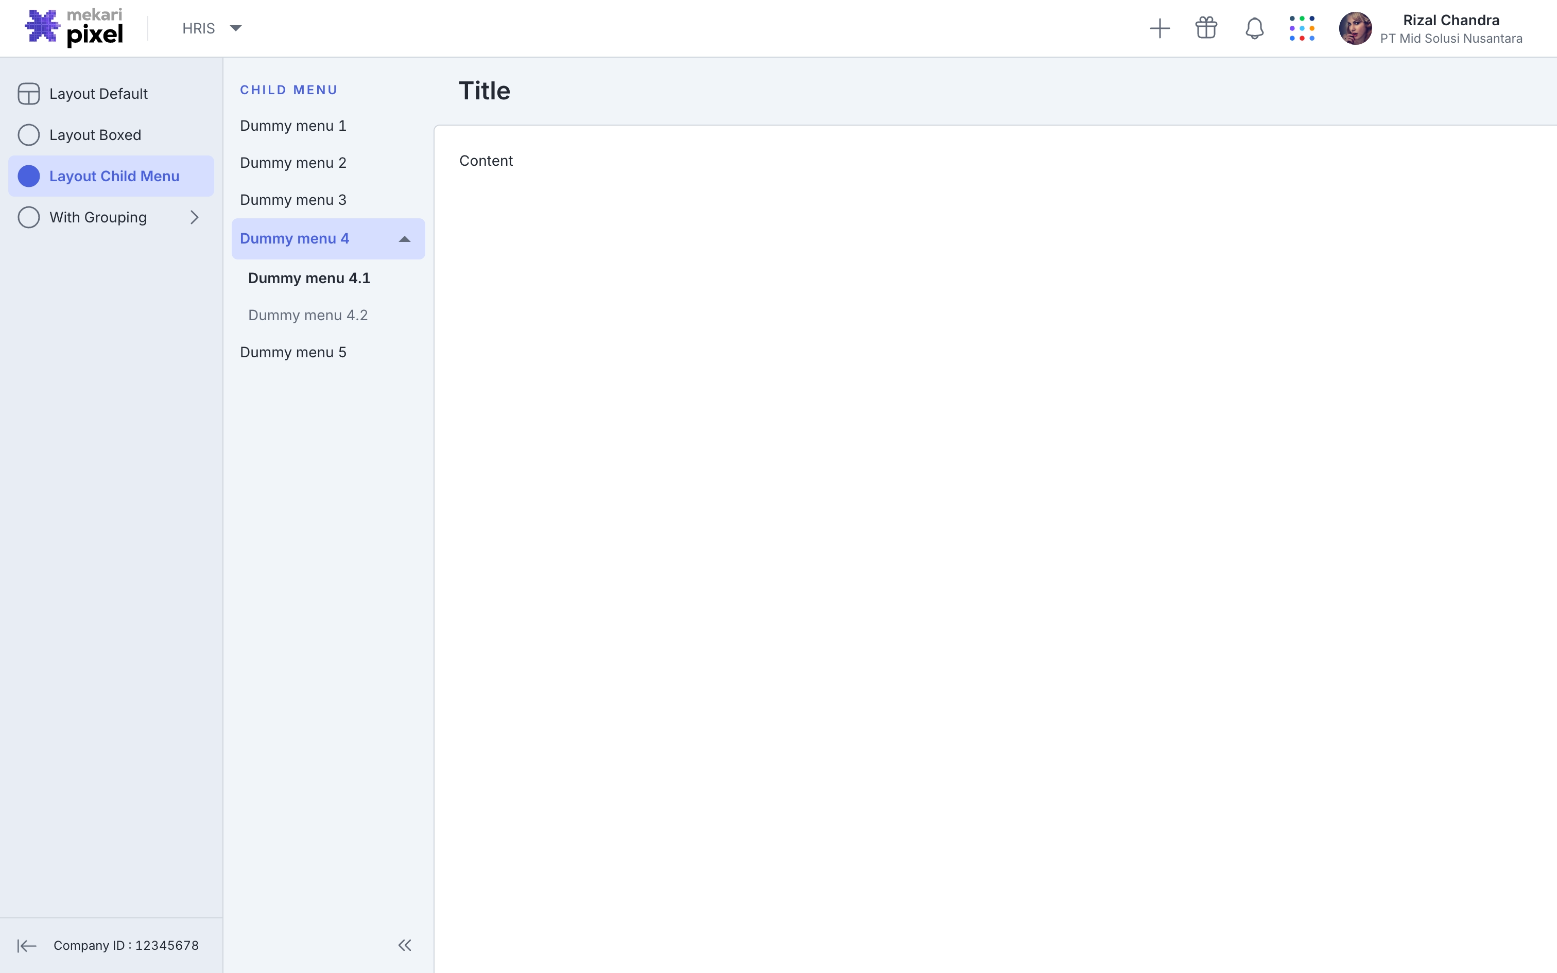Open the gift rewards icon

1206,28
